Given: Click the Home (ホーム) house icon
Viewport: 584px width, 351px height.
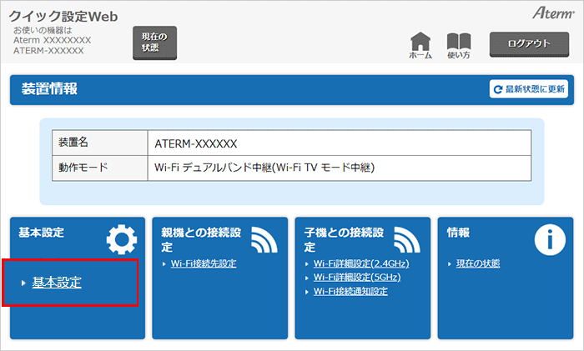Looking at the screenshot, I should tap(421, 41).
